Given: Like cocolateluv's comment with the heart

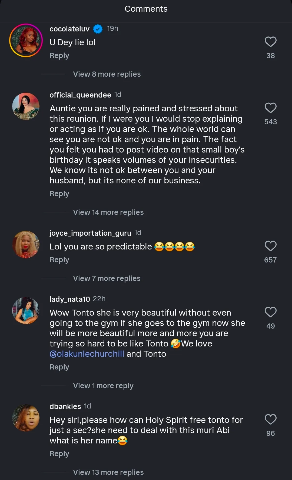Looking at the screenshot, I should 270,42.
